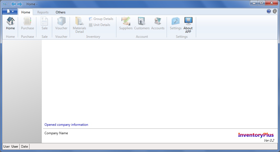280x152 pixels.
Task: Click the InventoryPlus logo text
Action: point(256,135)
